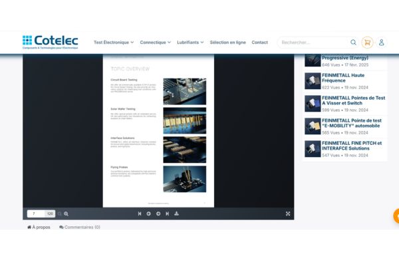
Task: Click '646 Vues • 17 févr. 2025' text
Action: pyautogui.click(x=345, y=65)
